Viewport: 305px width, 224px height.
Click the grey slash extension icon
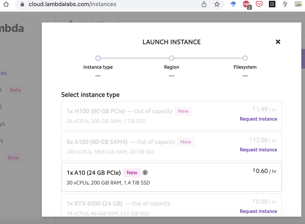(x=285, y=4)
